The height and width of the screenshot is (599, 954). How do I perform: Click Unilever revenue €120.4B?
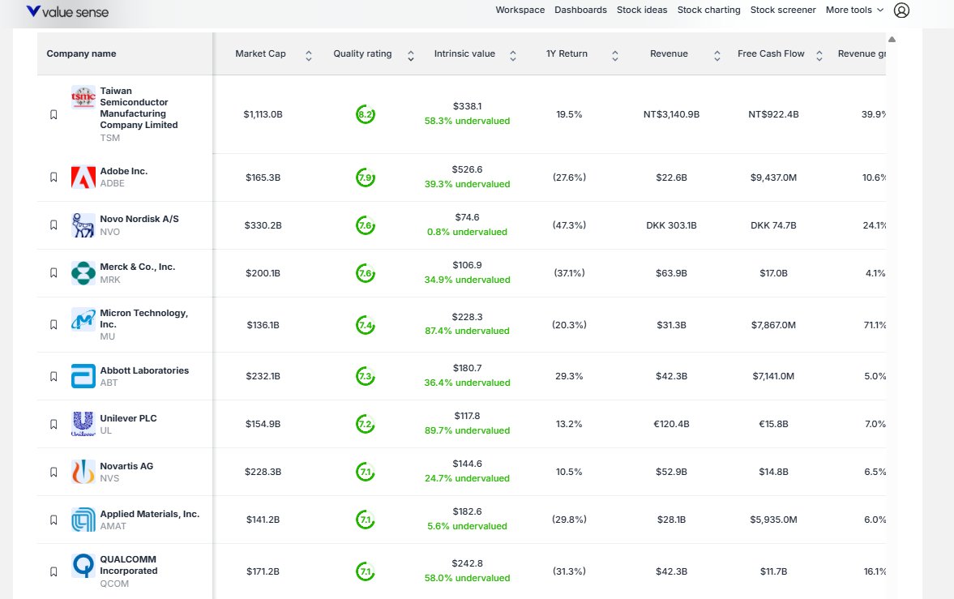point(671,424)
